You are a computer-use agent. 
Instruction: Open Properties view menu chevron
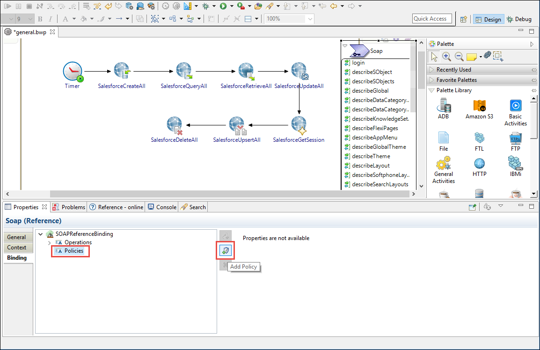pyautogui.click(x=501, y=206)
